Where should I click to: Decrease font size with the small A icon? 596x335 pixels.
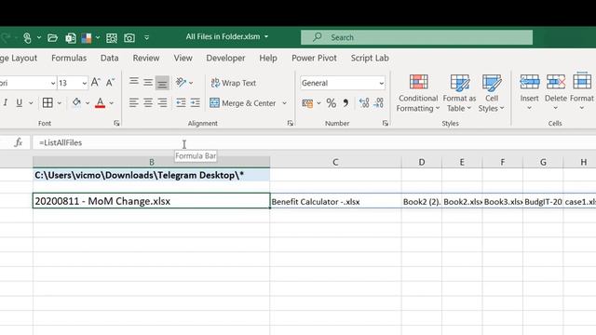coord(110,83)
